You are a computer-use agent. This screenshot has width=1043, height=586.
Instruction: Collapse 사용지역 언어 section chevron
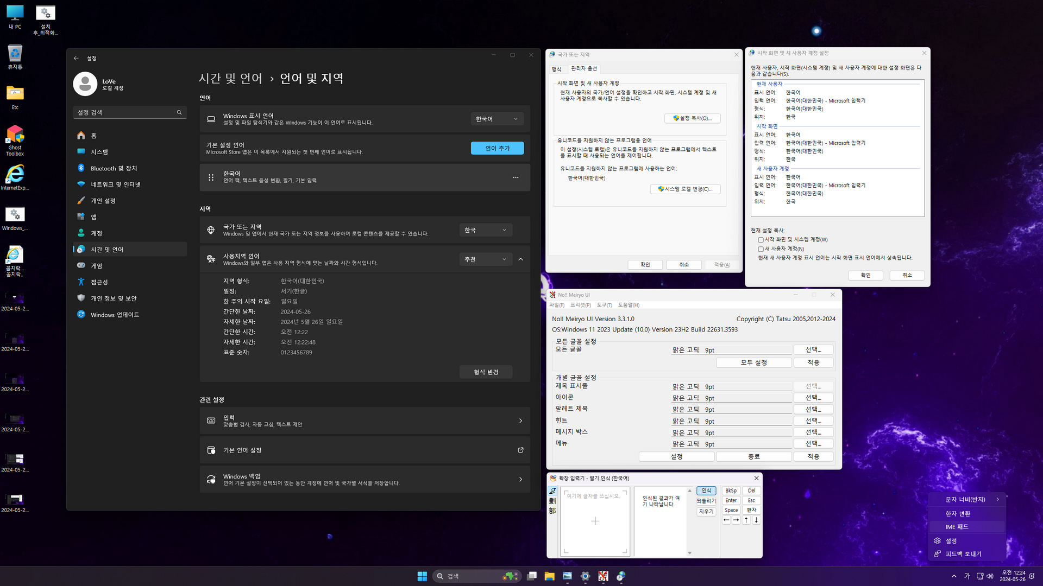click(520, 259)
